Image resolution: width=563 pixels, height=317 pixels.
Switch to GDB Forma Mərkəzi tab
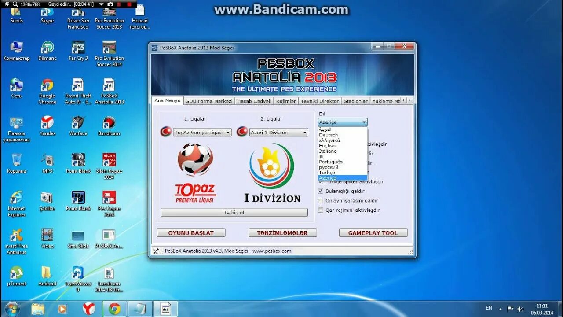[x=209, y=101]
